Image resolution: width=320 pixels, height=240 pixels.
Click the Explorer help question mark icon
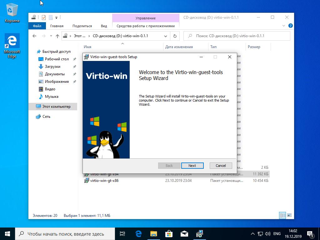[x=291, y=26]
